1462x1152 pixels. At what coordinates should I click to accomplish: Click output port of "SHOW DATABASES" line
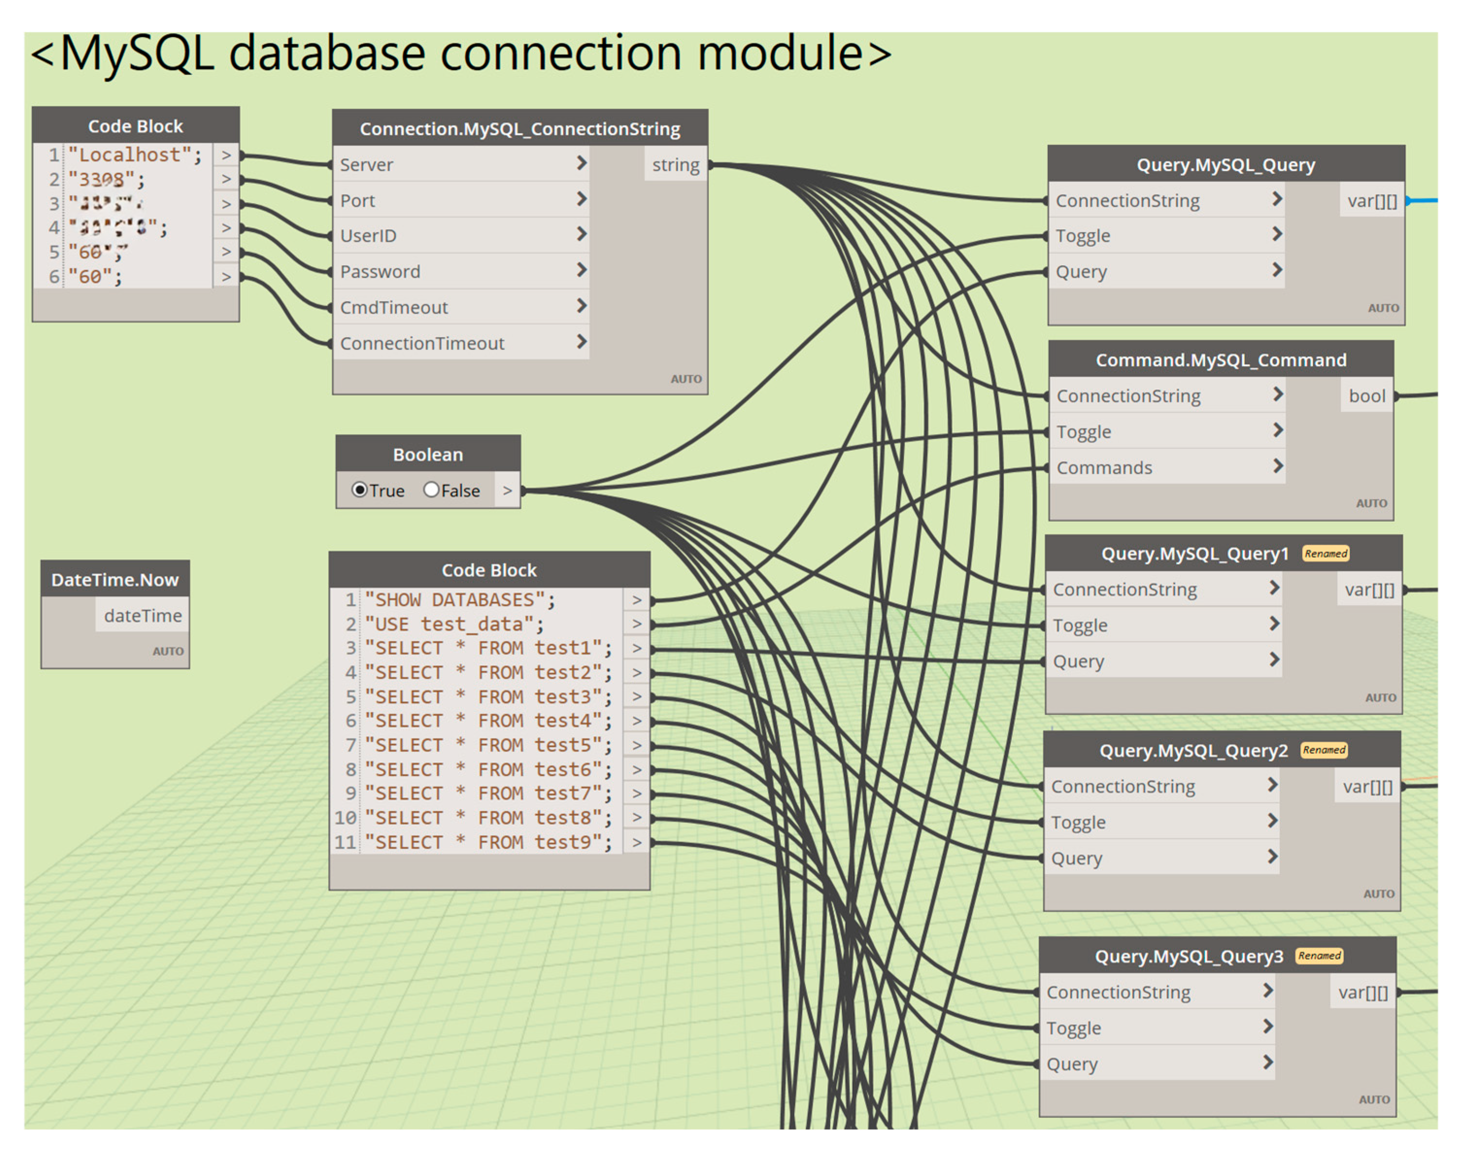(x=636, y=601)
